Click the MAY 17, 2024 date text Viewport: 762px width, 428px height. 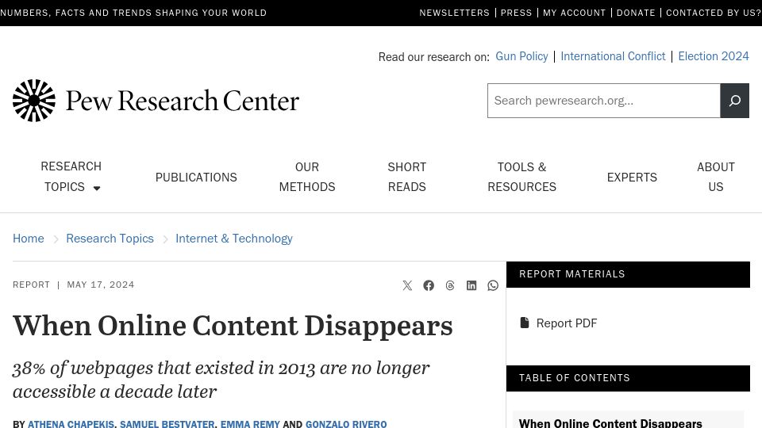(101, 285)
